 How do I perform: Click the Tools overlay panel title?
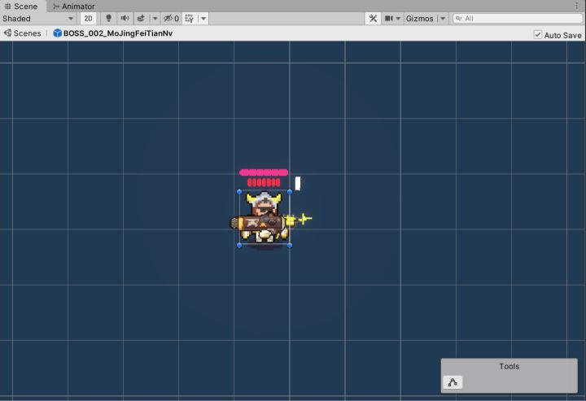509,366
